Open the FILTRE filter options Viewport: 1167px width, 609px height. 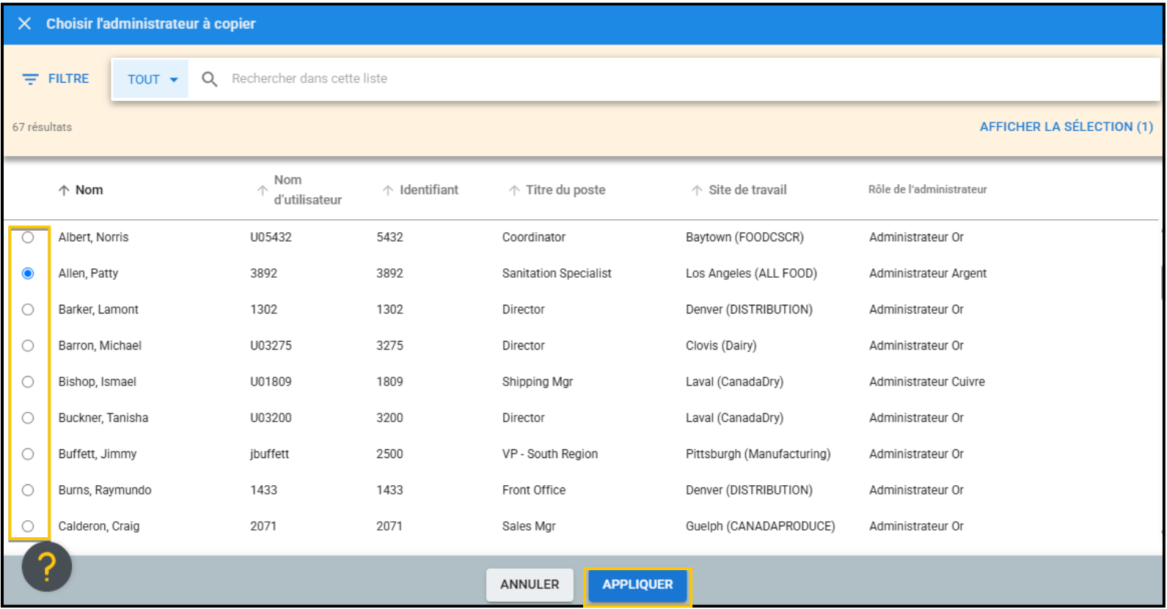tap(56, 79)
